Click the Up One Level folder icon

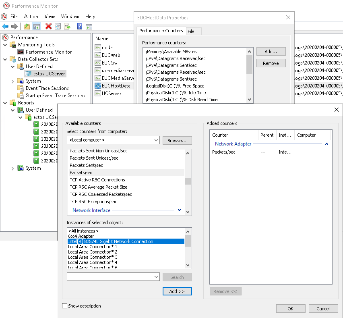27,26
